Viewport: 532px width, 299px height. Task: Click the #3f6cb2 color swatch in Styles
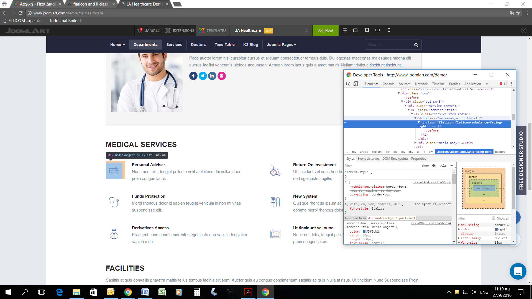tap(364, 231)
